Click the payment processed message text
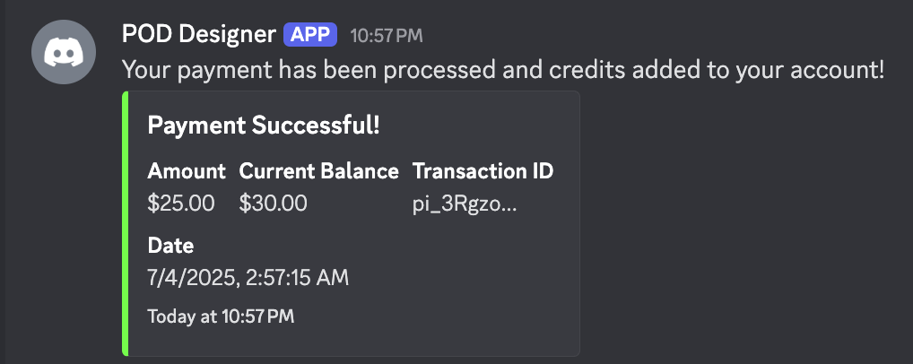The height and width of the screenshot is (364, 913). click(502, 69)
